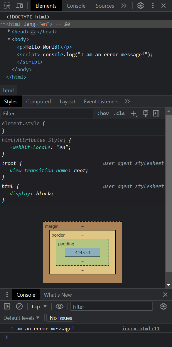Click the block value of display
The image size is (172, 347).
(x=43, y=194)
